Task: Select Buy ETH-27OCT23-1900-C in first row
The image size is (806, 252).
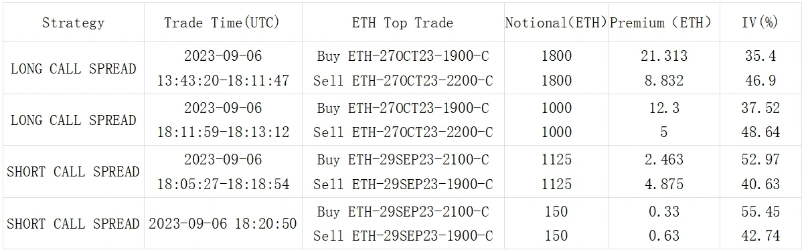Action: pyautogui.click(x=403, y=56)
